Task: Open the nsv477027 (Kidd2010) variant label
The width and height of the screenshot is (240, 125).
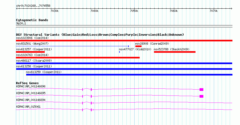Action: (x=135, y=49)
